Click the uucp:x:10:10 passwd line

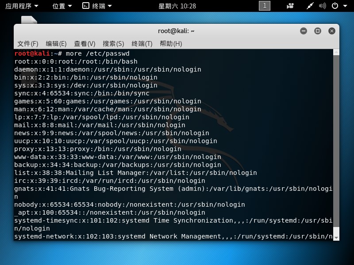coord(115,141)
